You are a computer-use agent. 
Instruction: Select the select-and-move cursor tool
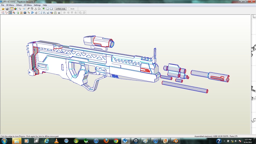click(3, 13)
